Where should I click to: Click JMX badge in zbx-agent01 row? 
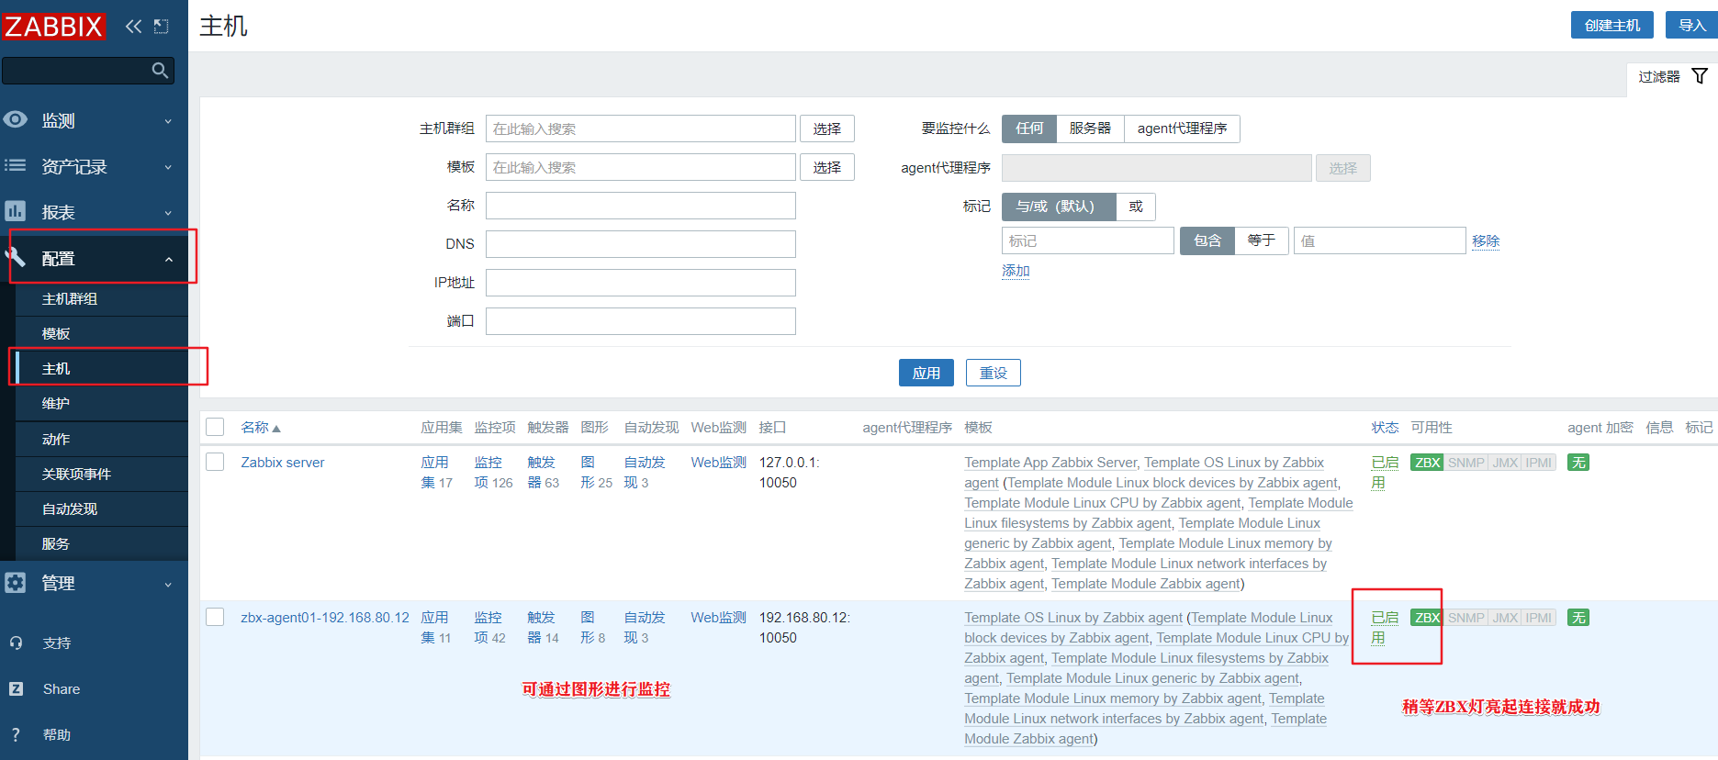click(1505, 618)
